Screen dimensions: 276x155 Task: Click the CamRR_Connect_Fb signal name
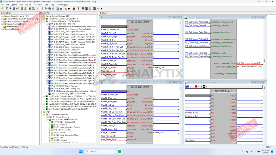110,30
